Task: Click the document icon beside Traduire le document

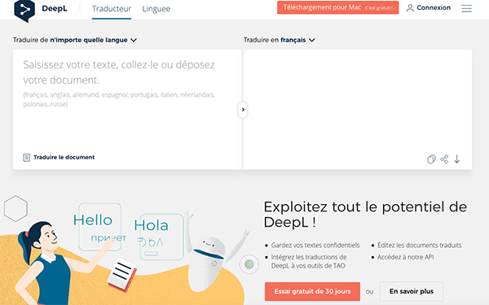Action: point(27,158)
